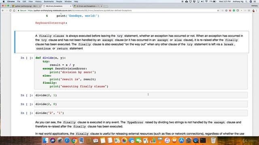Image resolution: width=259 pixels, height=145 pixels.
Task: Click the Spotlight search magnifier icon
Action: pyautogui.click(x=246, y=2)
